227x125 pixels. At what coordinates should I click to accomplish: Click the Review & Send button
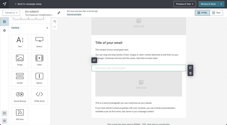tap(208, 4)
